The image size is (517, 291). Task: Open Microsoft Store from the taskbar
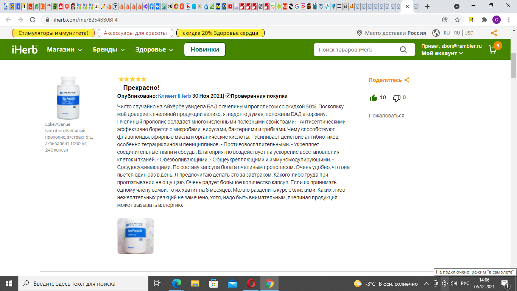(213, 283)
